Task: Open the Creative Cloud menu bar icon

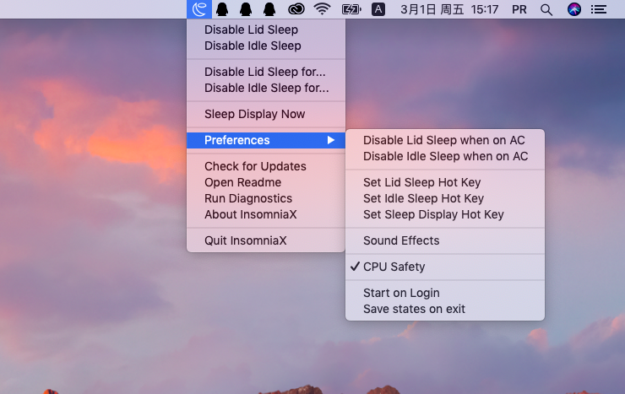Action: click(296, 9)
